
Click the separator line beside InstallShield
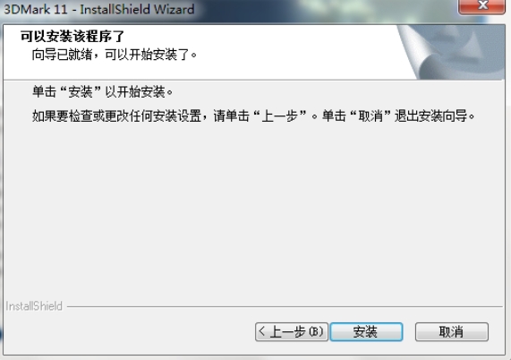click(x=285, y=306)
